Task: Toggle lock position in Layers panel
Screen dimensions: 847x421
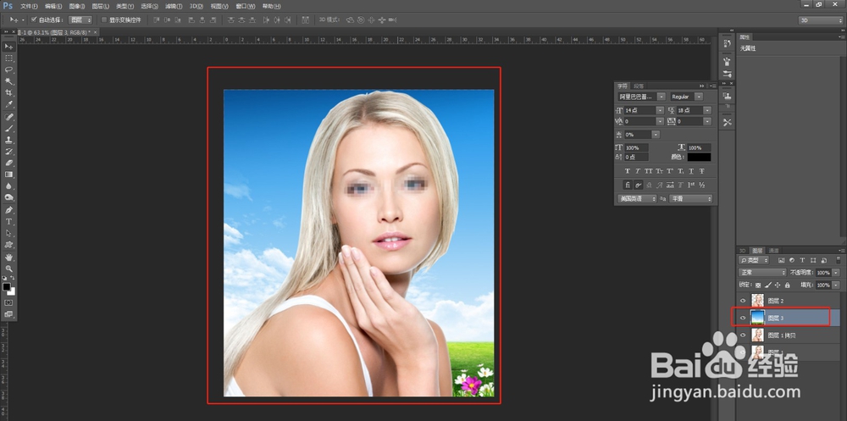Action: coord(778,285)
